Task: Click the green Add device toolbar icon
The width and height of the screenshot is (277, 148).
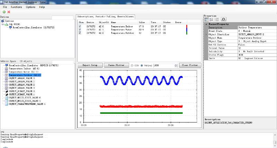Action: pos(4,12)
